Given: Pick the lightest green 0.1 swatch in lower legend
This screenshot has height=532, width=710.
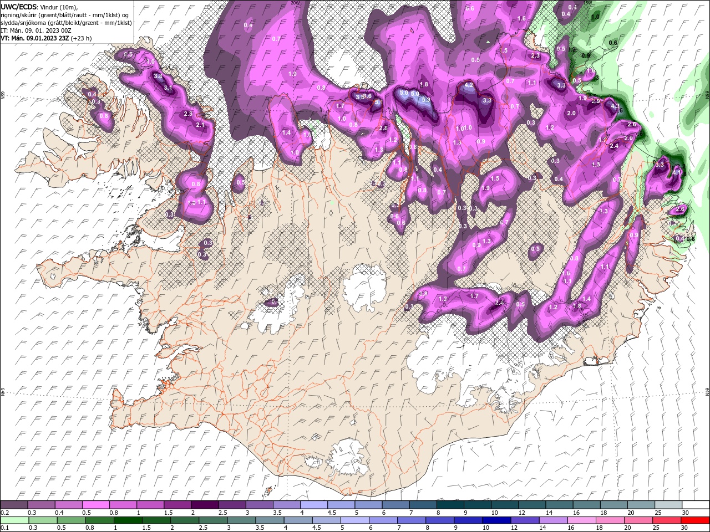Looking at the screenshot, I should (15, 520).
